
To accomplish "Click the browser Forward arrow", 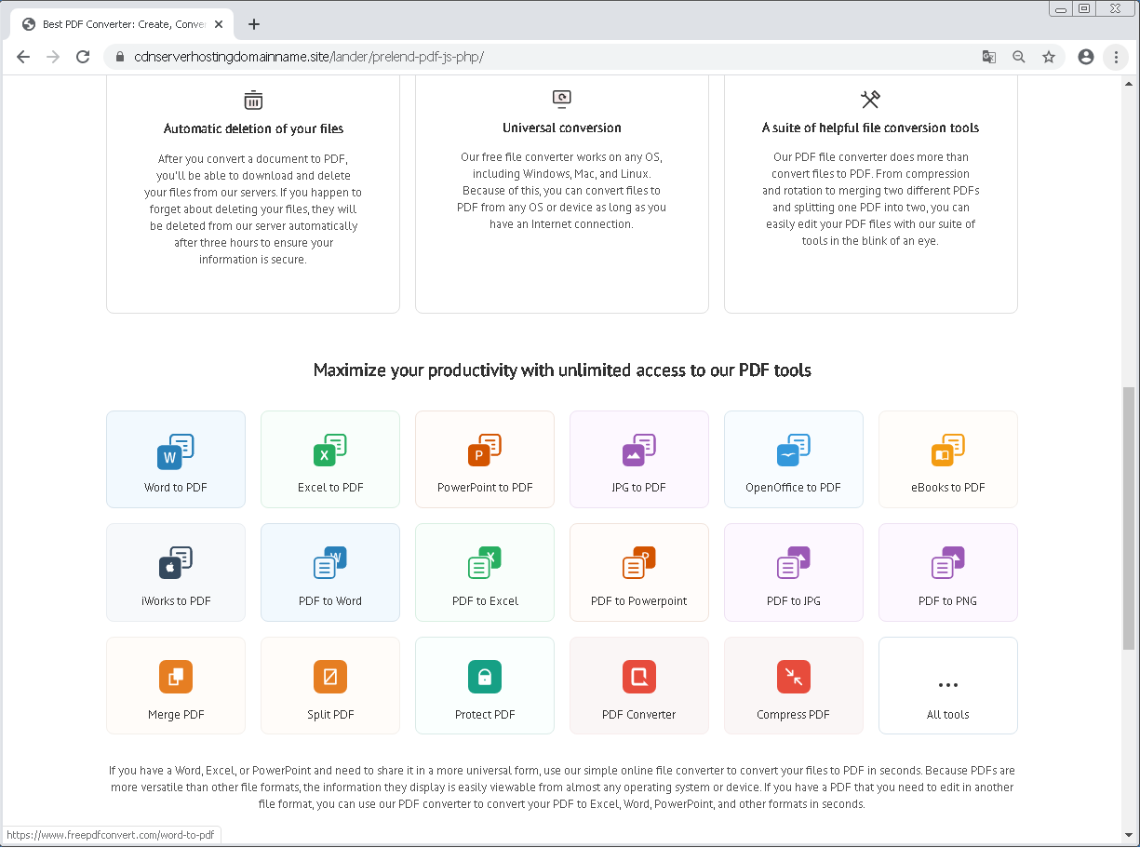I will pos(53,57).
